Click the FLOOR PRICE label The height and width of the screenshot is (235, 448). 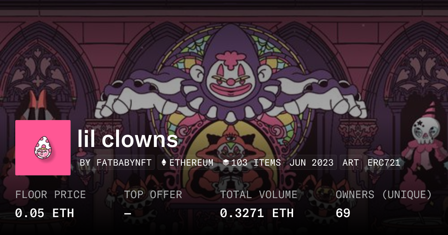[x=50, y=194]
